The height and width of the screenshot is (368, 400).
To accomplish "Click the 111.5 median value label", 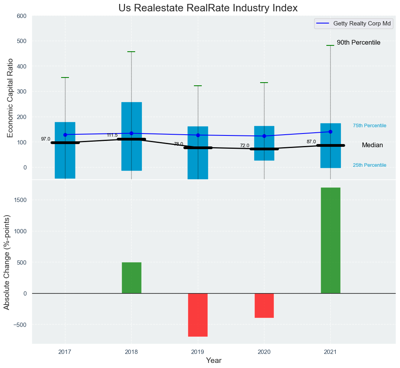I will [112, 135].
